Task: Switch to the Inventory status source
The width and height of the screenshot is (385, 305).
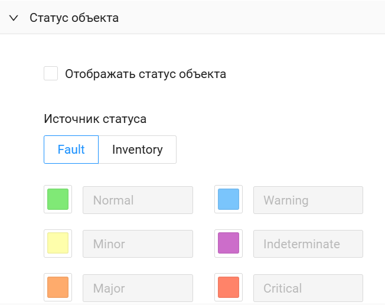Action: coord(137,150)
